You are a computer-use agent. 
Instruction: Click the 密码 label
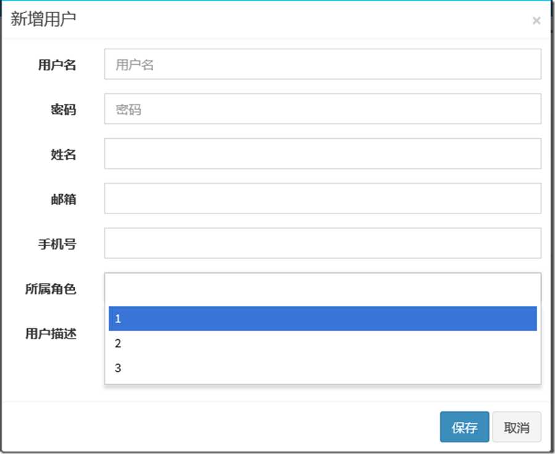point(64,109)
